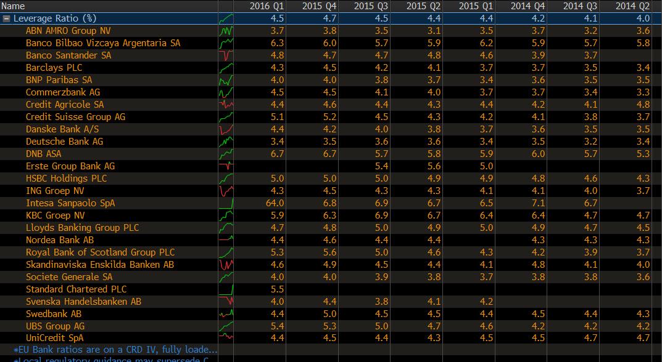Collapse the Leverage Ratio (%) group
The width and height of the screenshot is (662, 362).
pos(6,18)
